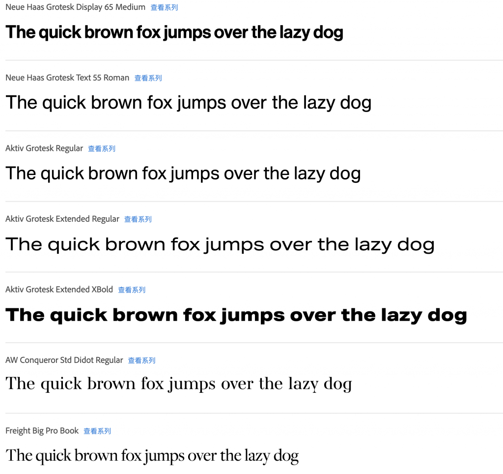Open the Aktiv Grotesk Extended Regular family link
Screen dimensions: 503x474
(x=138, y=219)
